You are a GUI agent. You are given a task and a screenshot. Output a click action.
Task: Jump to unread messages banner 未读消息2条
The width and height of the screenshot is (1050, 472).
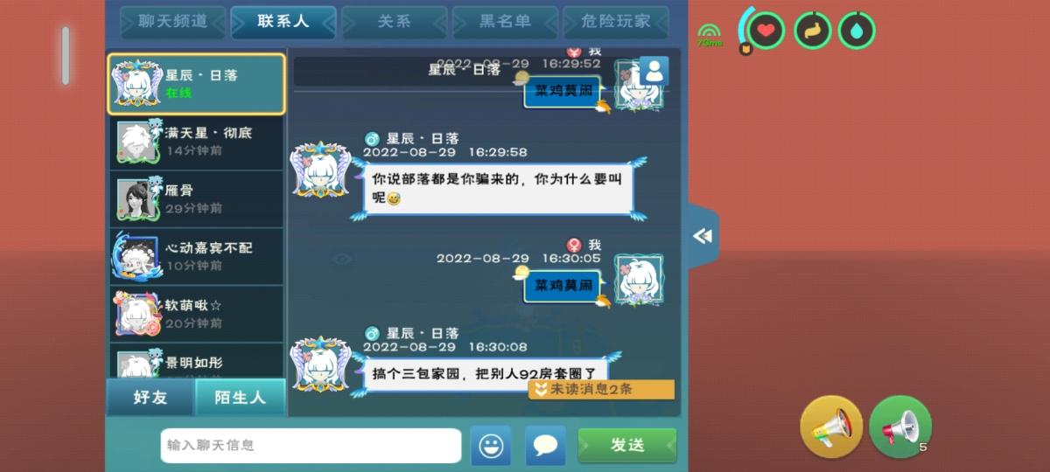[601, 389]
